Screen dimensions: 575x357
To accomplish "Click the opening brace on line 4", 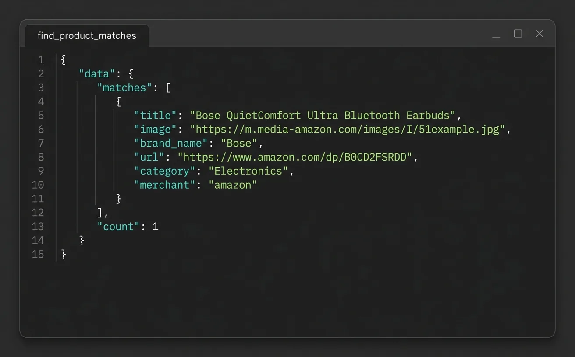I will [x=118, y=101].
